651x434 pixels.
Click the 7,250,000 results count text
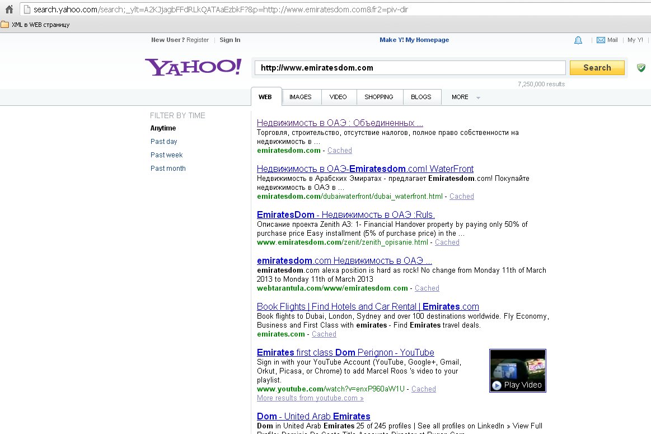point(541,84)
